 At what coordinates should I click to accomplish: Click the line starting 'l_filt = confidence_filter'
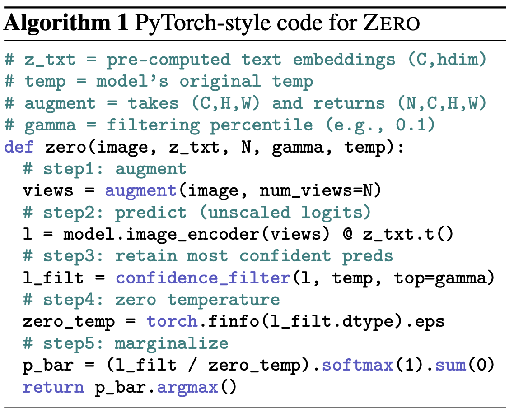[258, 278]
